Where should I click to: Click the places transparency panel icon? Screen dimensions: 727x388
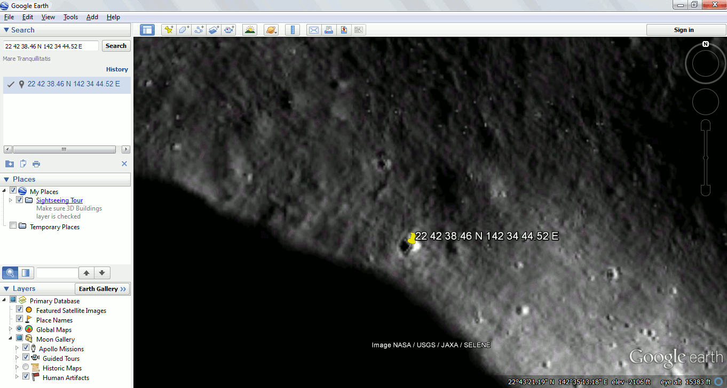[x=26, y=273]
